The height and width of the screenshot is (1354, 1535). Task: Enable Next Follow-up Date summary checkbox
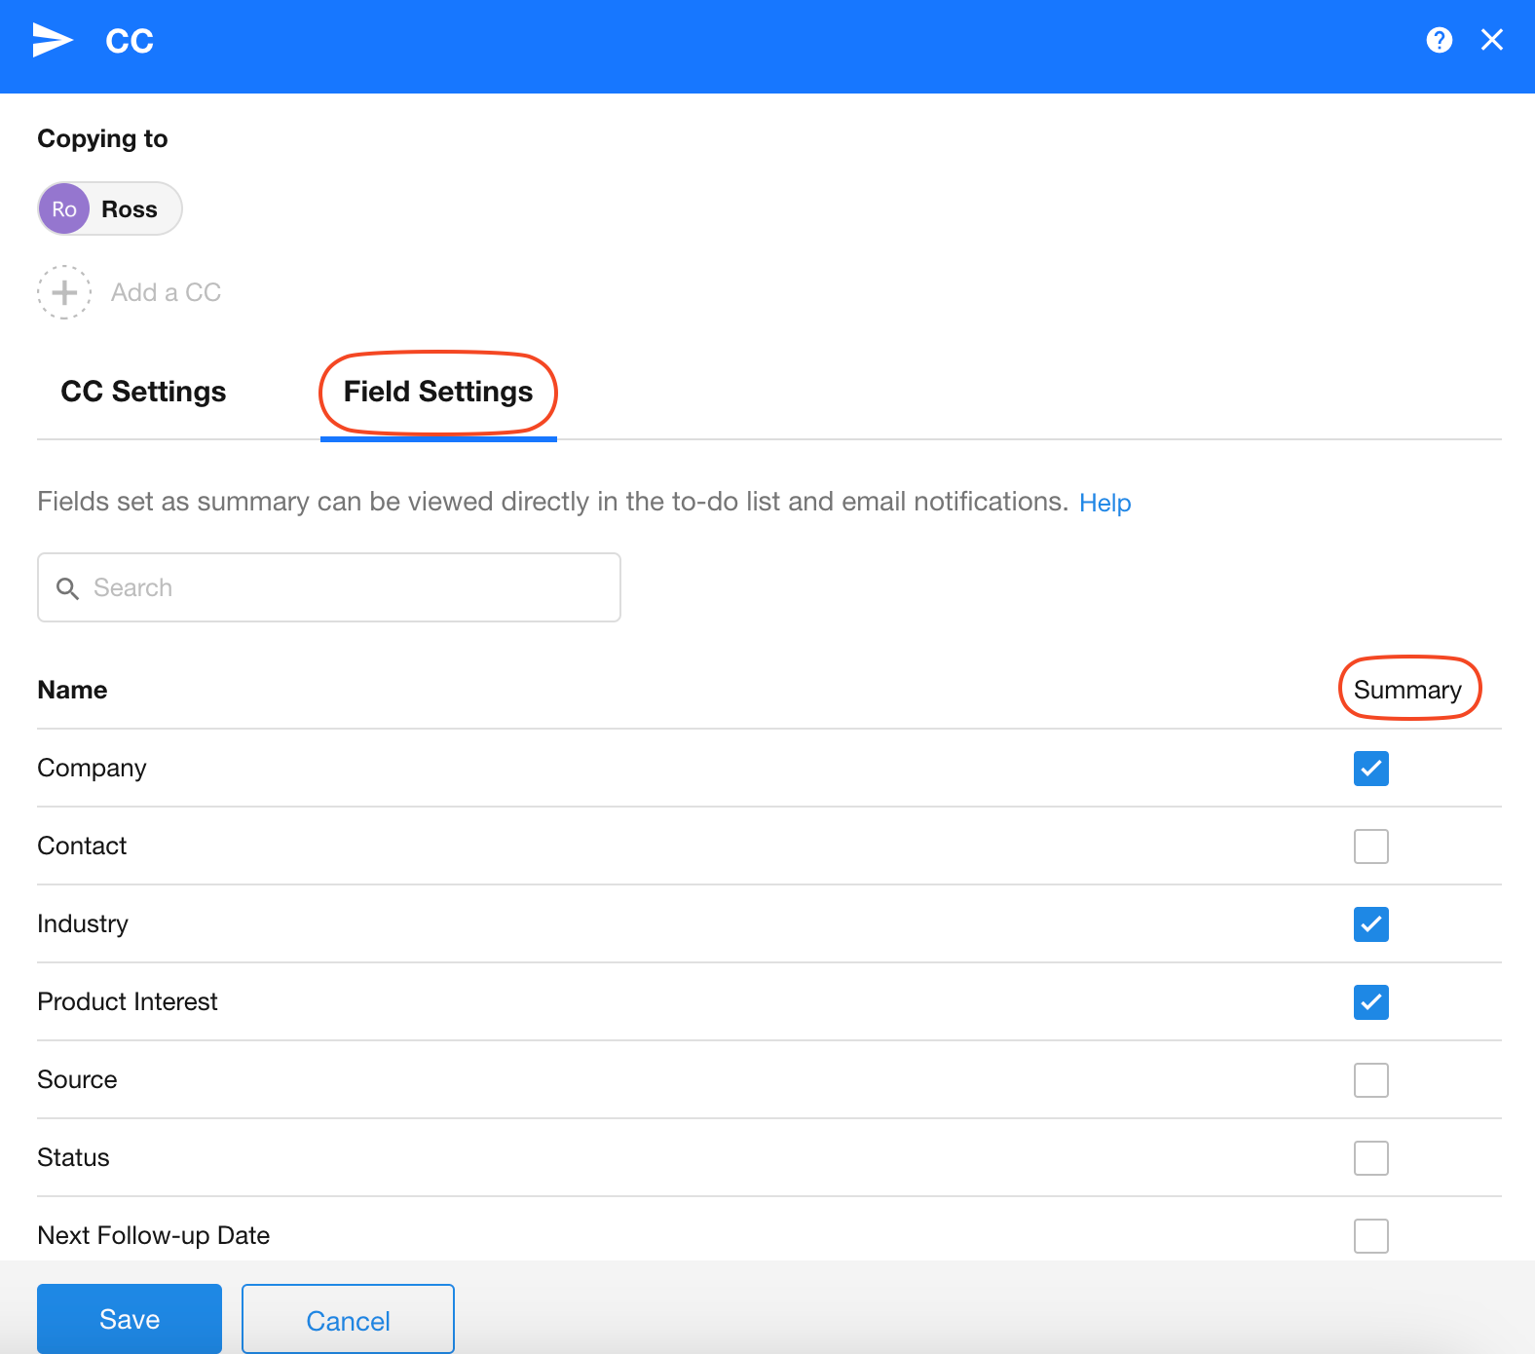1370,1236
